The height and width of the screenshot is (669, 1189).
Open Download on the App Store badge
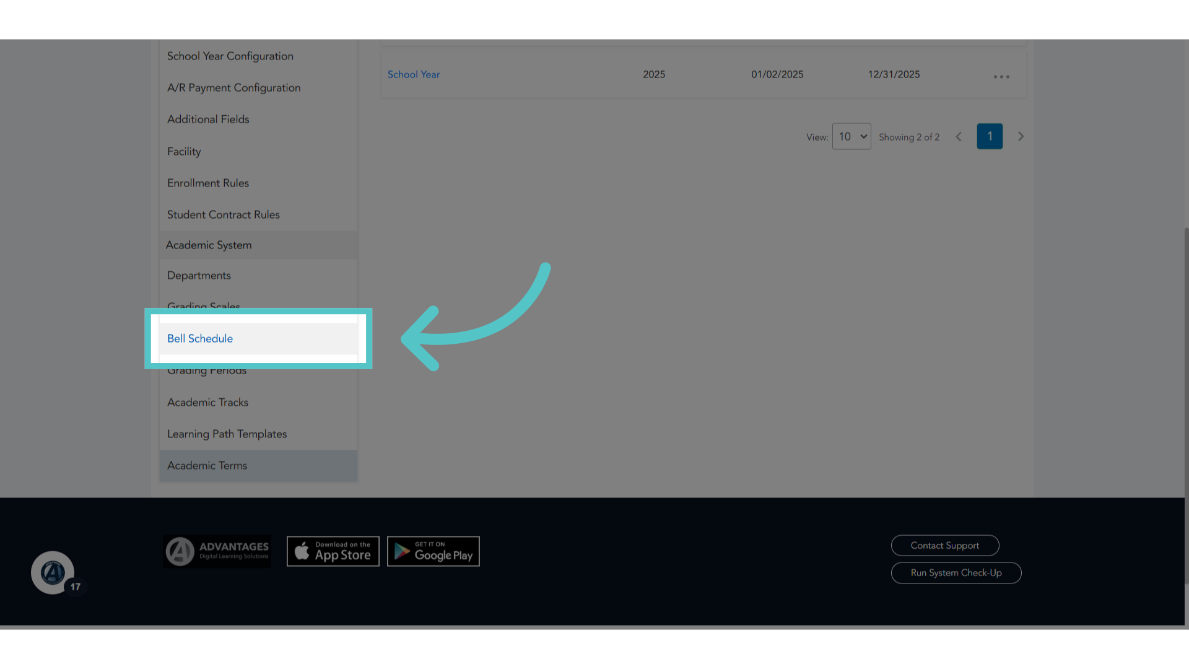(333, 551)
